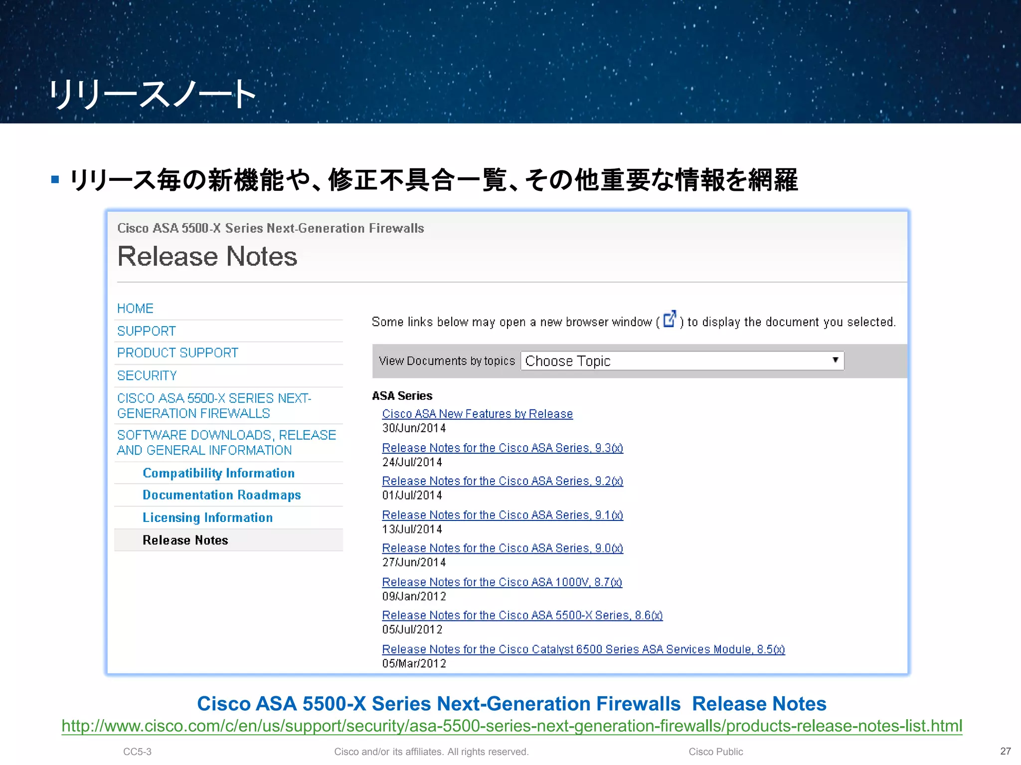Go to HOME in the sidebar
1021x765 pixels.
coord(135,308)
